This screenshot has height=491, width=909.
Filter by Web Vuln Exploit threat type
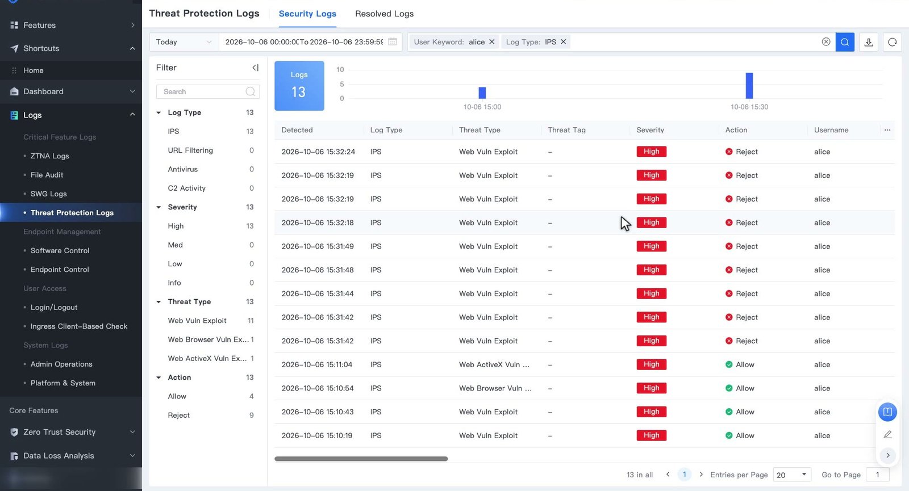pos(197,321)
